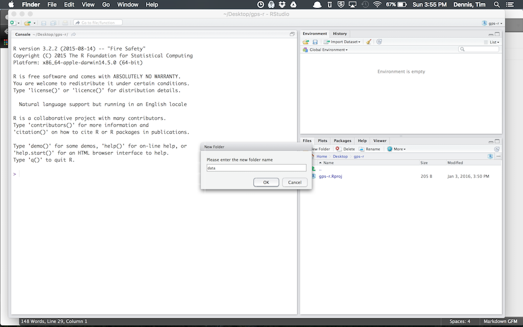Open Spotlight search magnifier icon
Image resolution: width=523 pixels, height=327 pixels.
click(496, 4)
